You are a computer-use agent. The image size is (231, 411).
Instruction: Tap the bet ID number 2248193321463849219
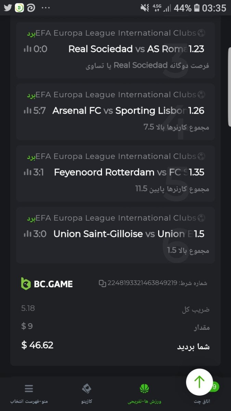pyautogui.click(x=142, y=283)
